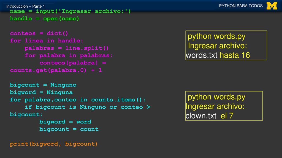
Task: Click the University of Michigan M logo
Action: (272, 6)
